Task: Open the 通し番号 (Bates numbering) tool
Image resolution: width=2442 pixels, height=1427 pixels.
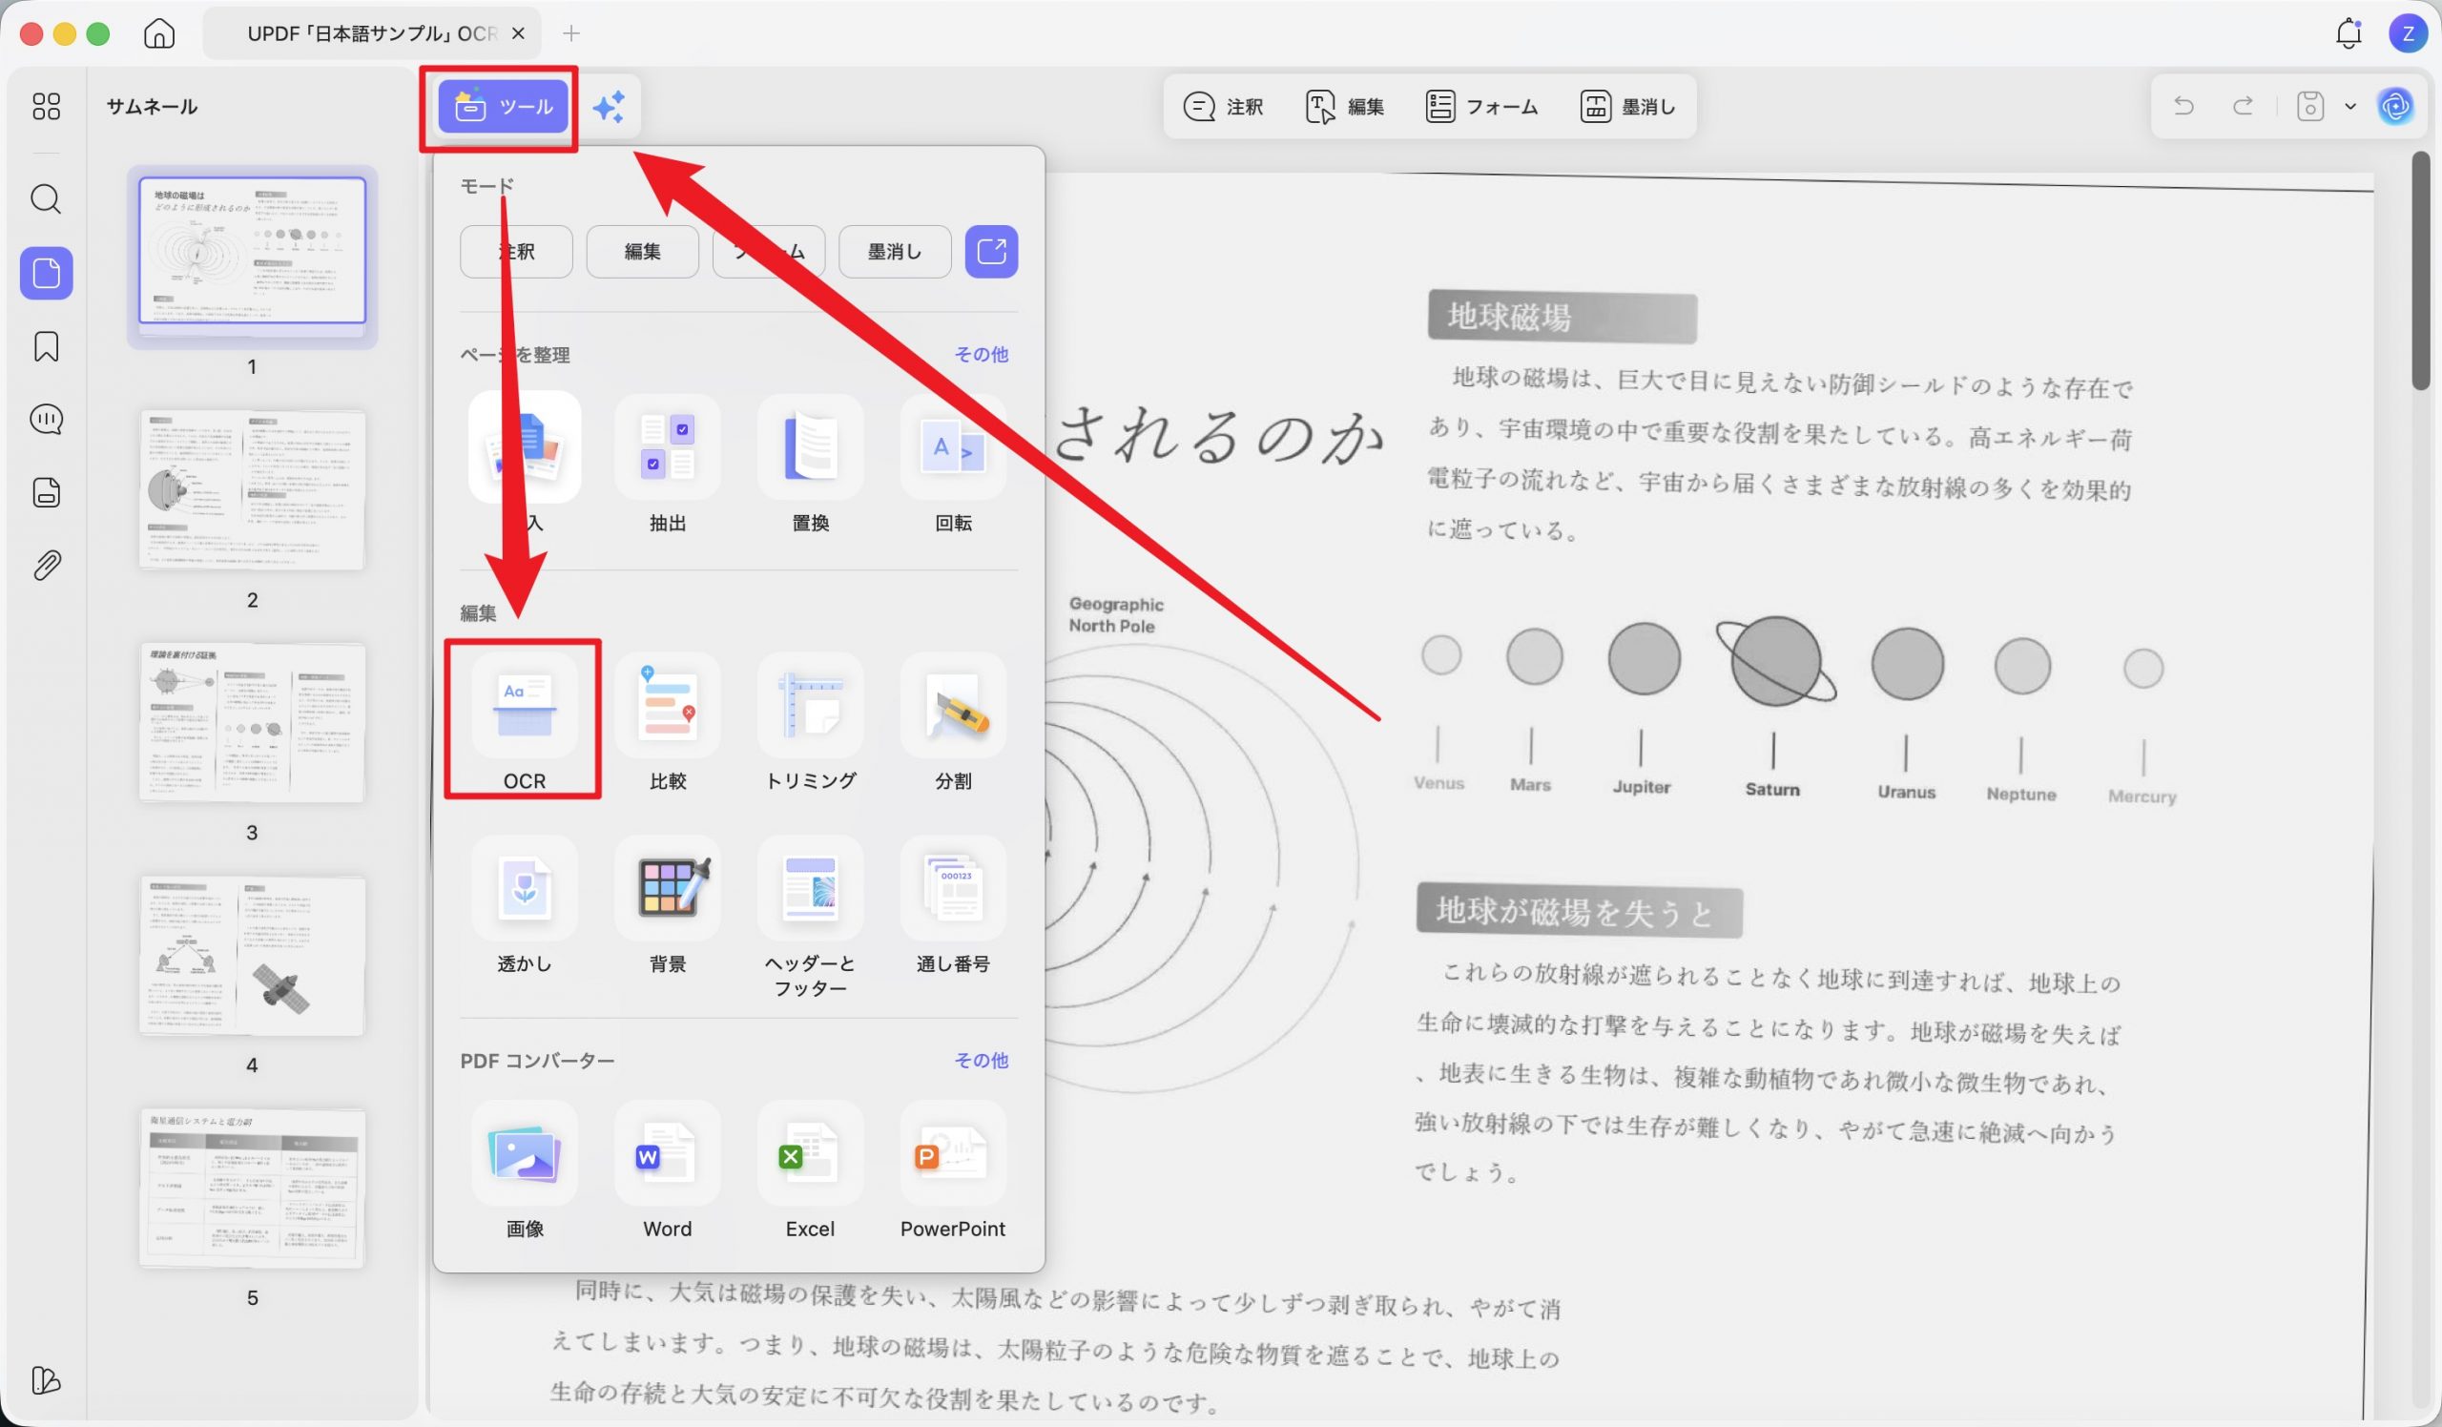Action: click(954, 906)
